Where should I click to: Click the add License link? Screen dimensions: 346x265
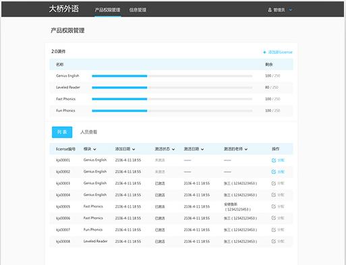[280, 52]
